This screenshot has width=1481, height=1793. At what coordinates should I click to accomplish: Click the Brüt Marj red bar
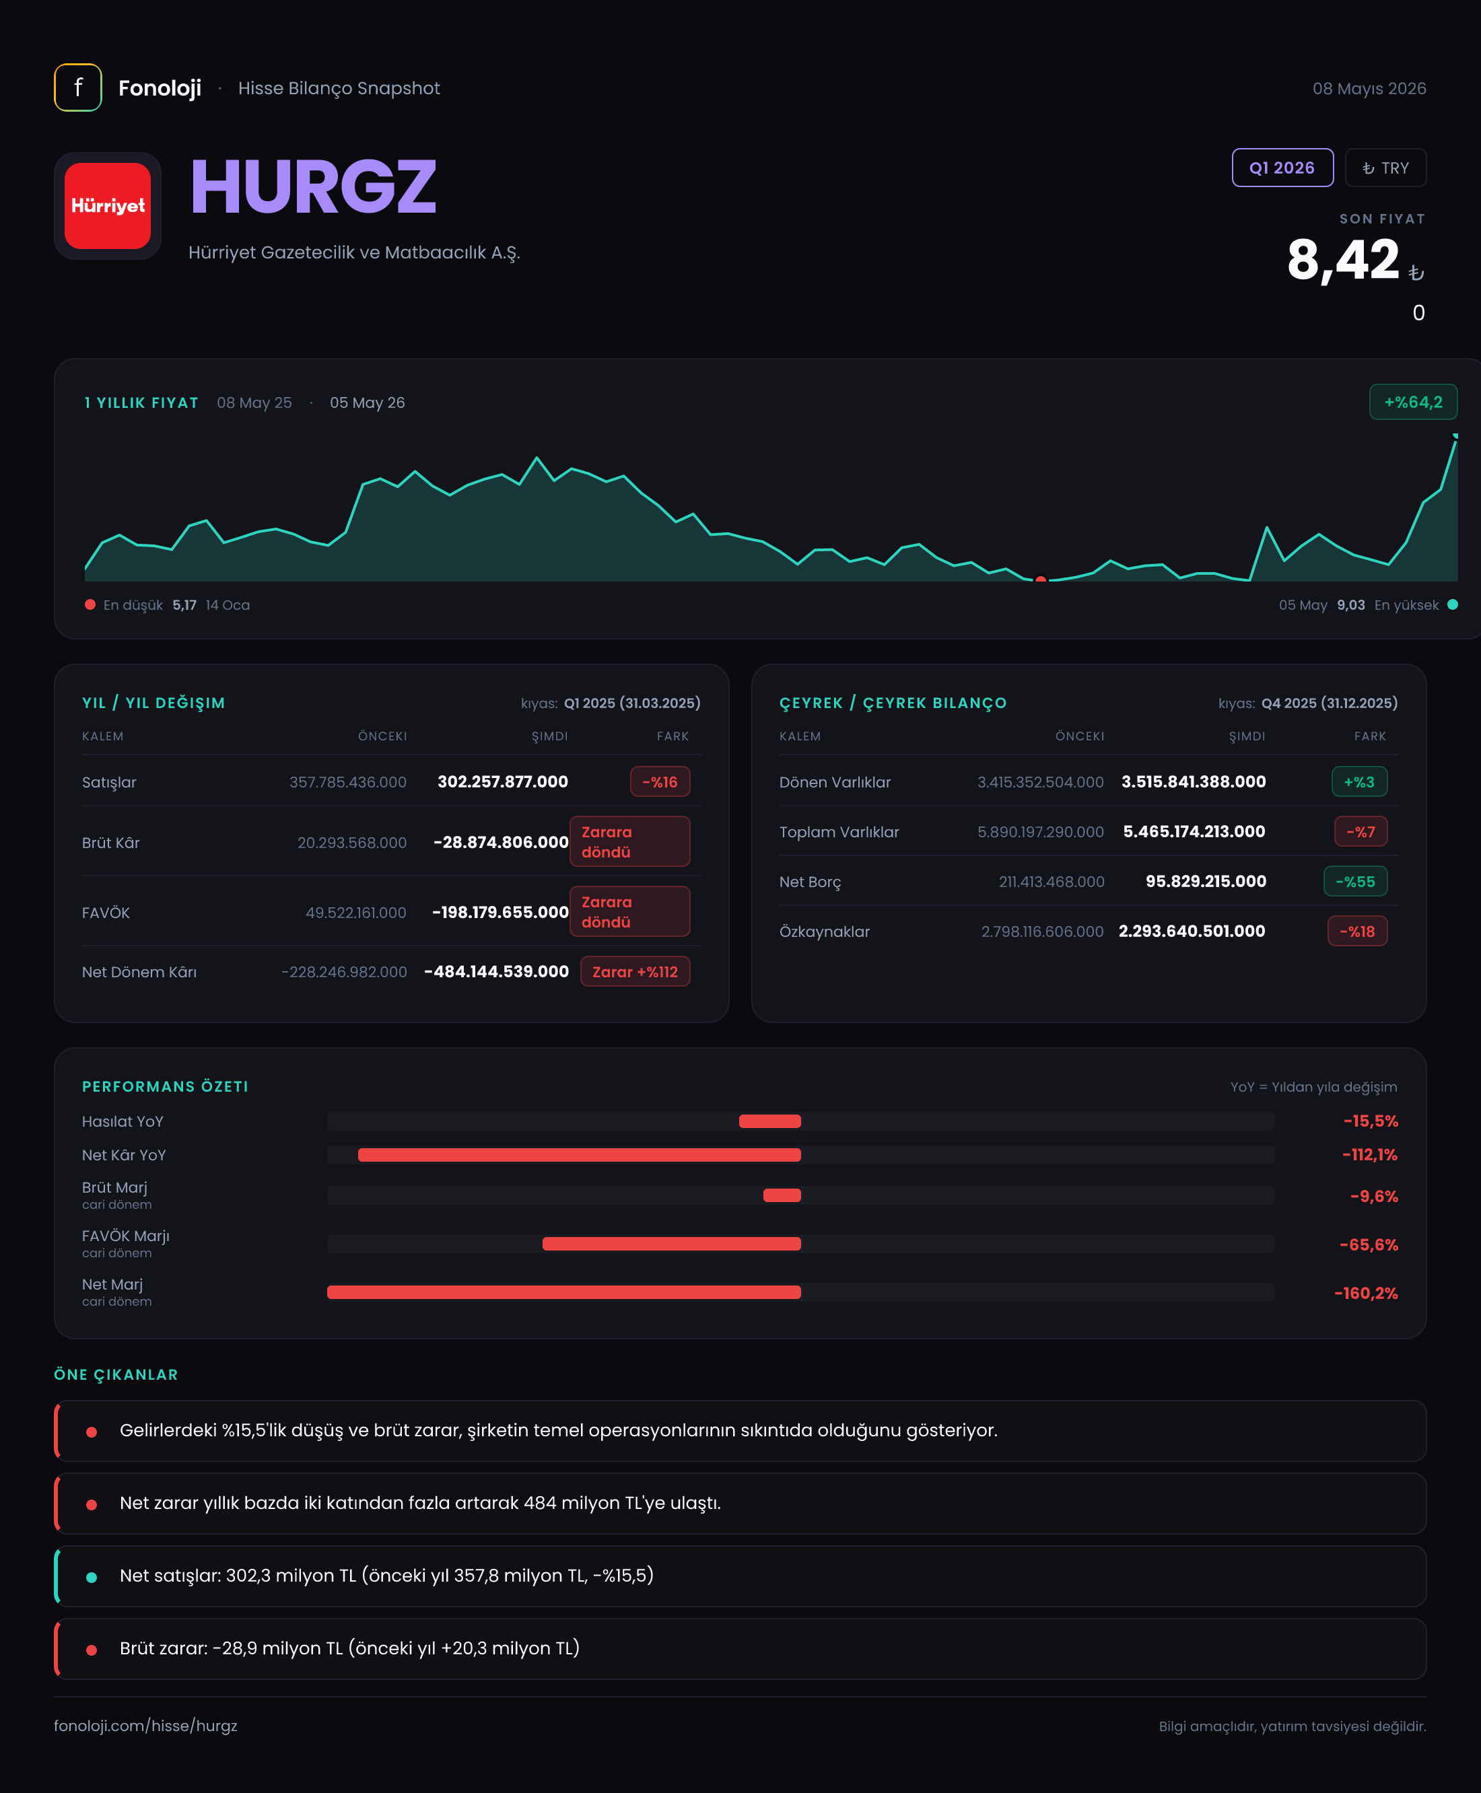tap(782, 1196)
